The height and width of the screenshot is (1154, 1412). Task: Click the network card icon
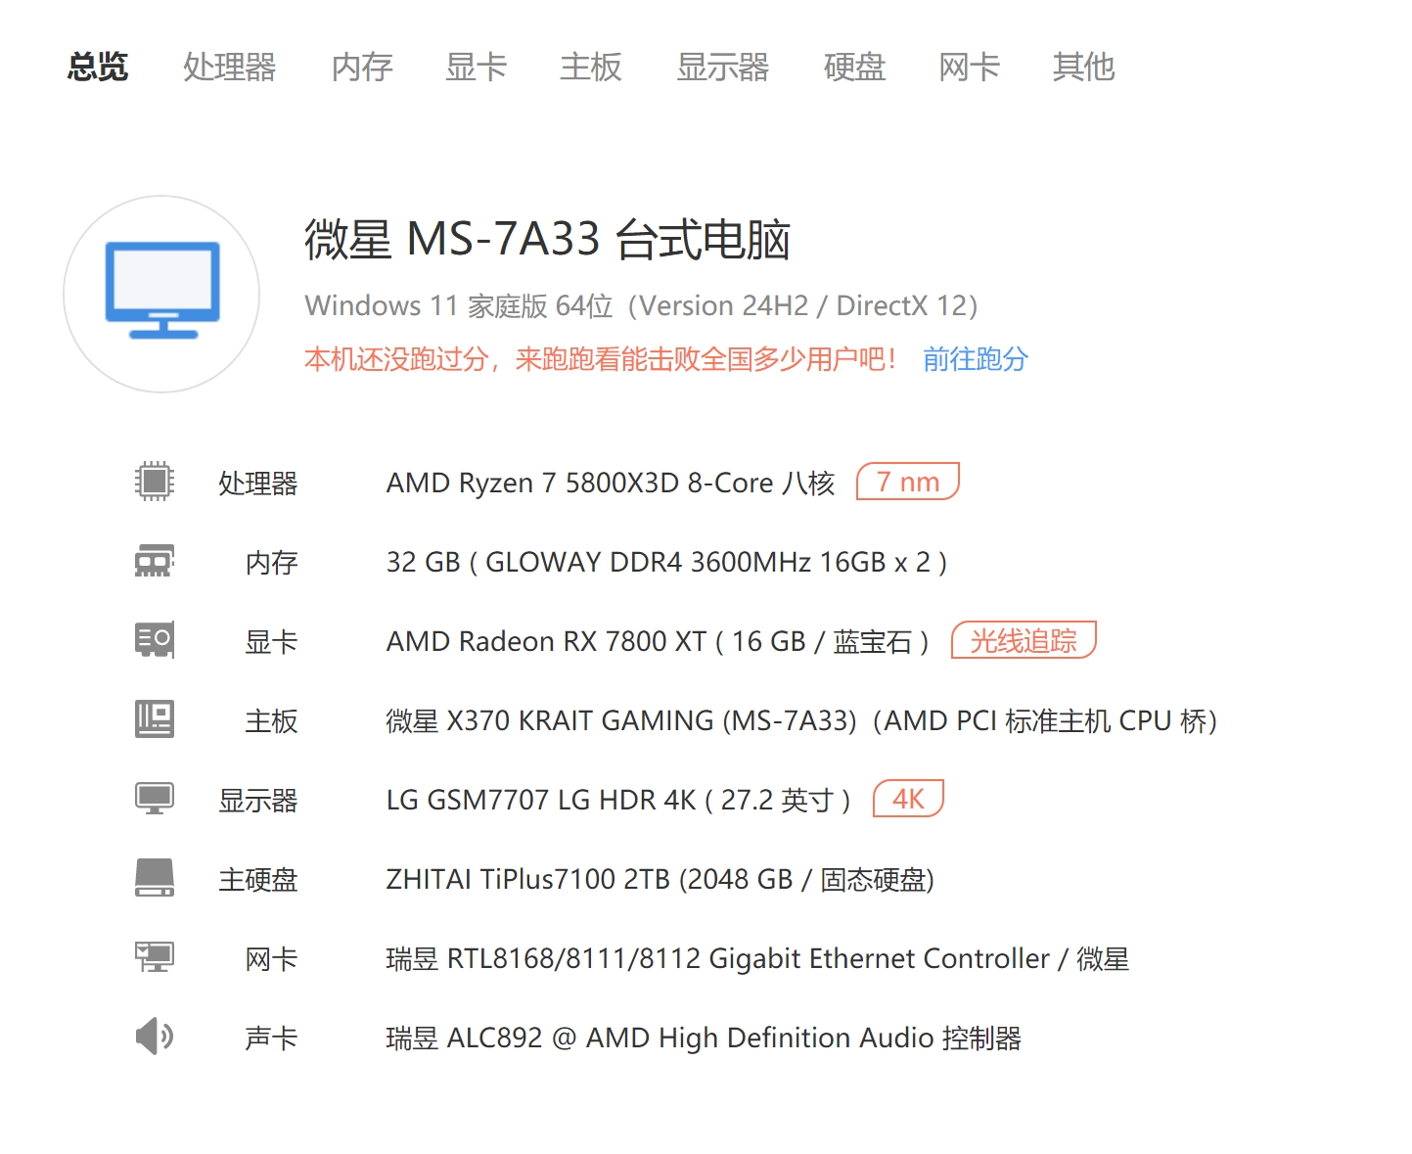(155, 957)
